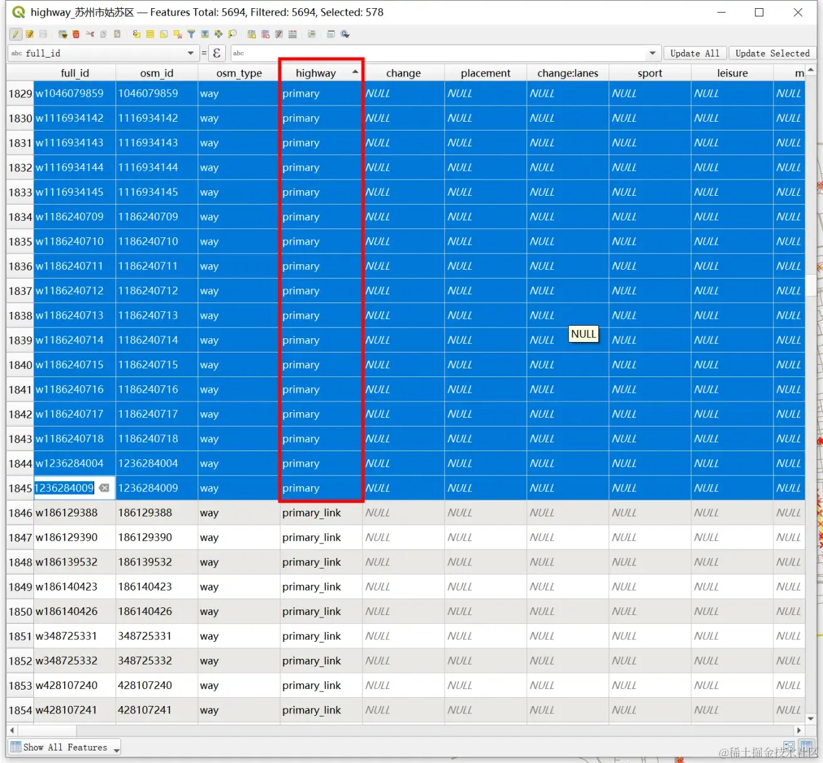Sort by the osm_id column header

(157, 73)
